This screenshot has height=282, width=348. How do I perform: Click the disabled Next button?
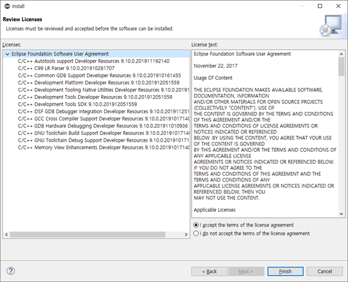click(246, 271)
